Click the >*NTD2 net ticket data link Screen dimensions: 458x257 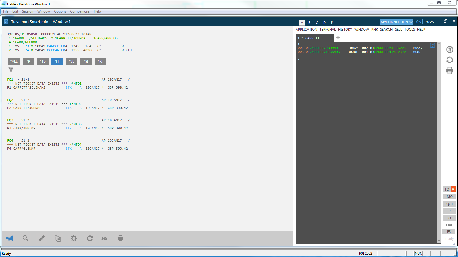point(76,104)
